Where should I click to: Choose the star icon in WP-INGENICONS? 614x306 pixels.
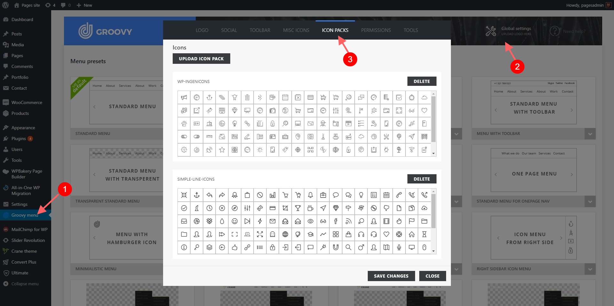(222, 150)
